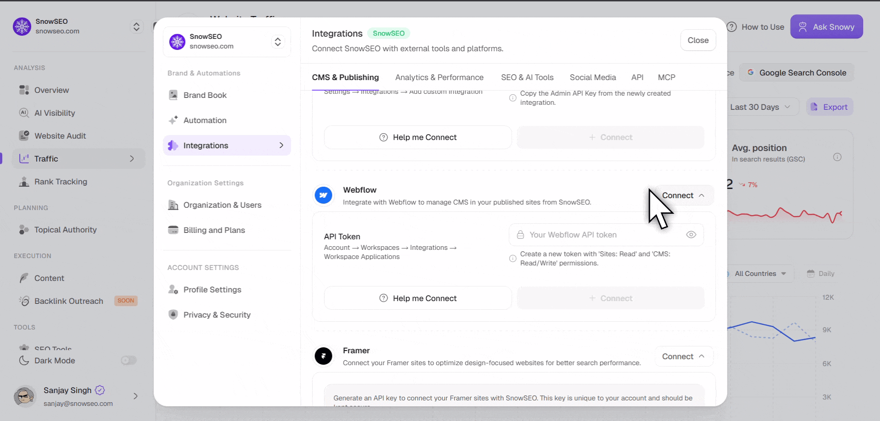This screenshot has height=421, width=880.
Task: Click 'Avg. position' card title
Action: click(x=759, y=148)
